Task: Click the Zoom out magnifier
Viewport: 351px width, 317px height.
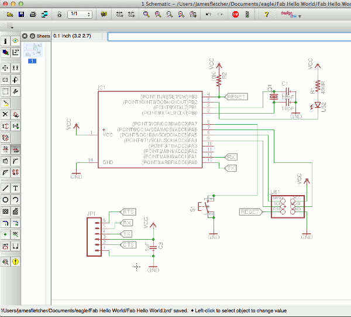Action: (x=170, y=15)
